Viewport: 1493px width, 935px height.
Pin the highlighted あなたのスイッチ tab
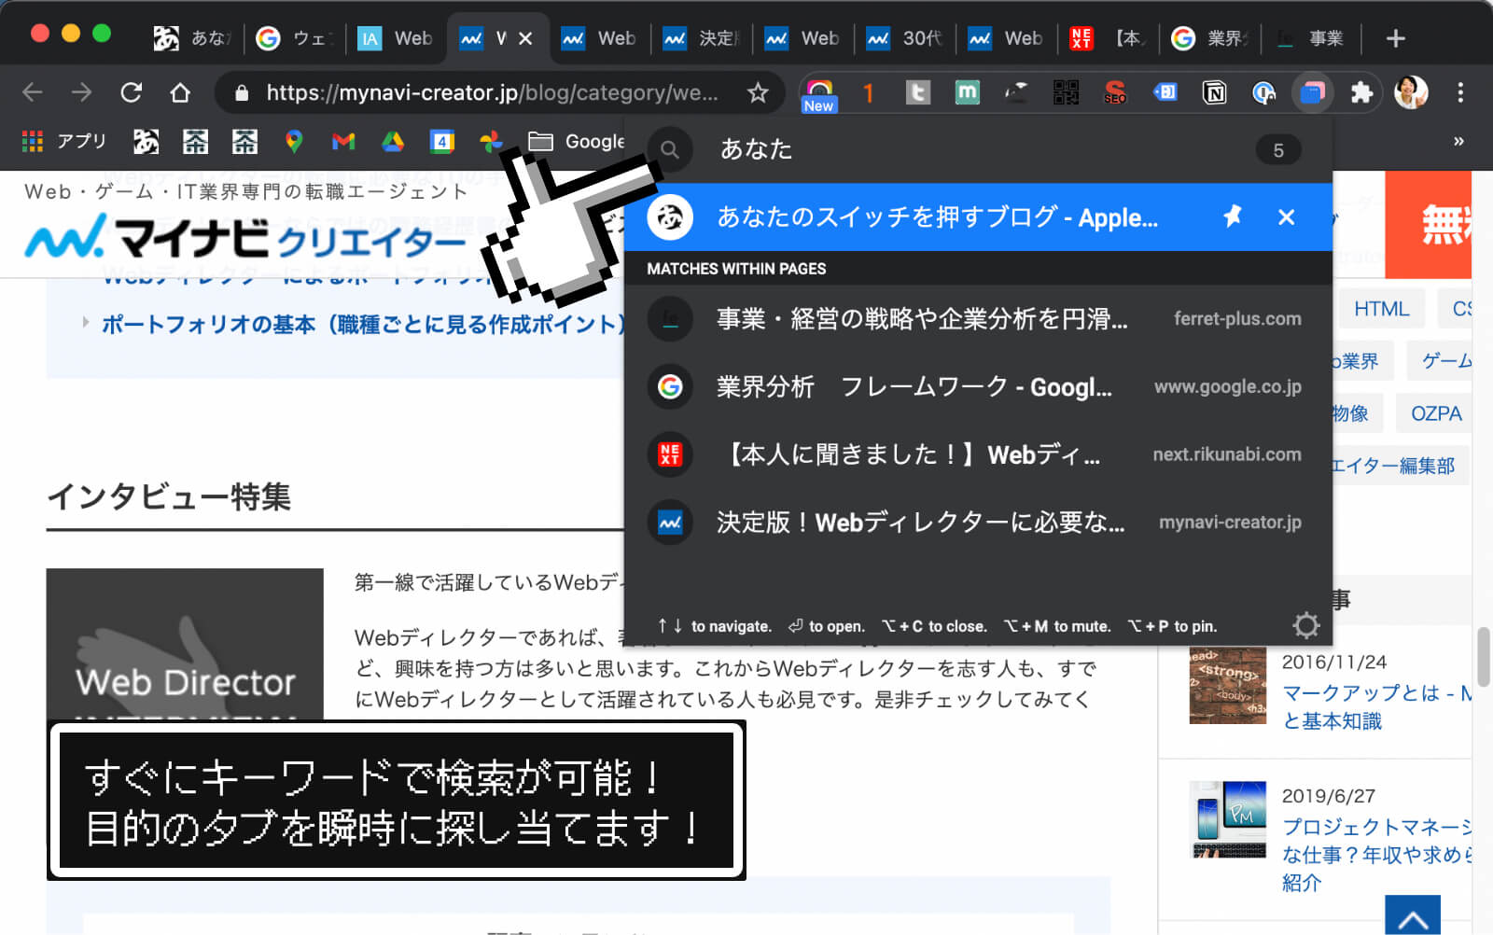click(1233, 216)
